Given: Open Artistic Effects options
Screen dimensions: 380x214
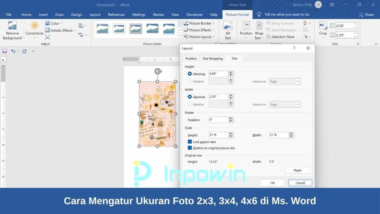Looking at the screenshot, I should coord(60,30).
